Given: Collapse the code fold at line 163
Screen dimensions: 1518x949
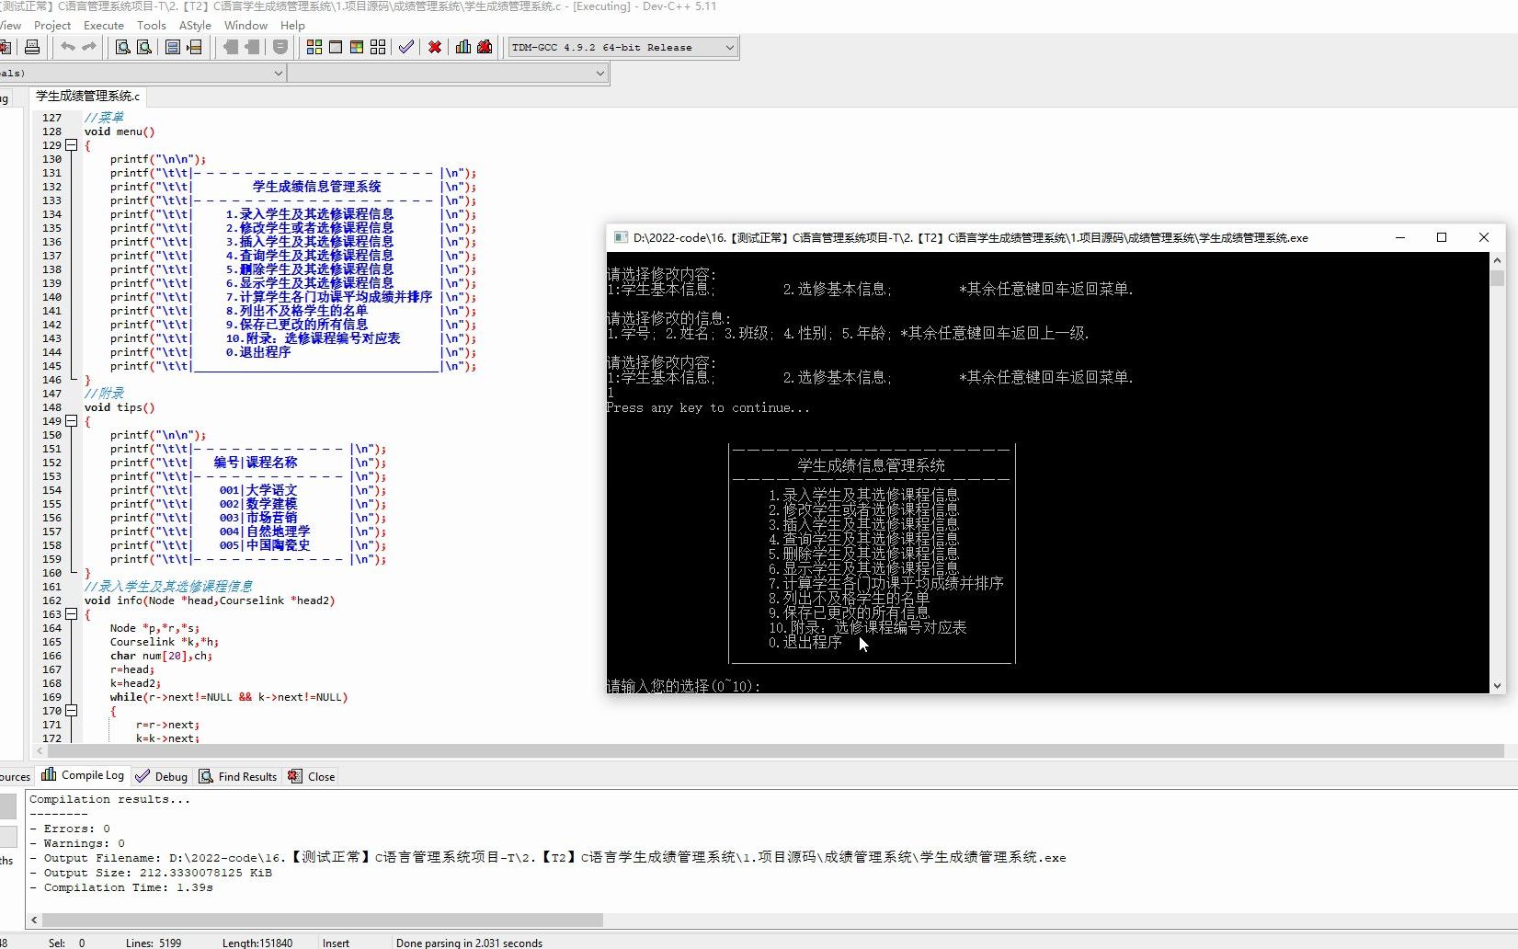Looking at the screenshot, I should click(71, 614).
